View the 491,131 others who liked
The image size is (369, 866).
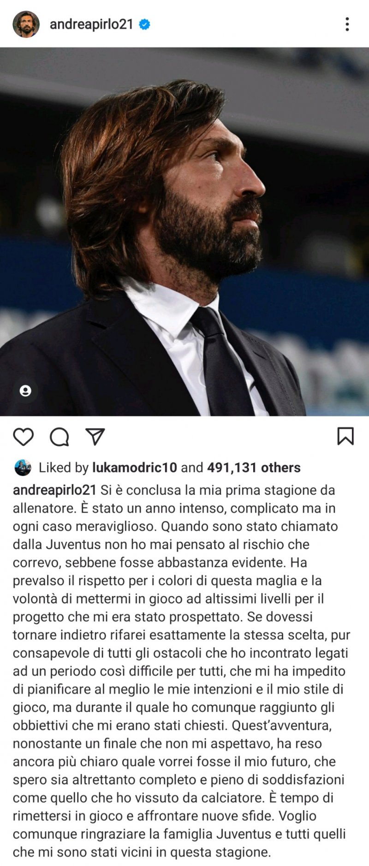click(x=254, y=468)
